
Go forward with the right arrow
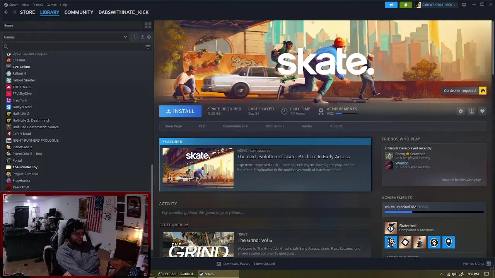point(14,12)
